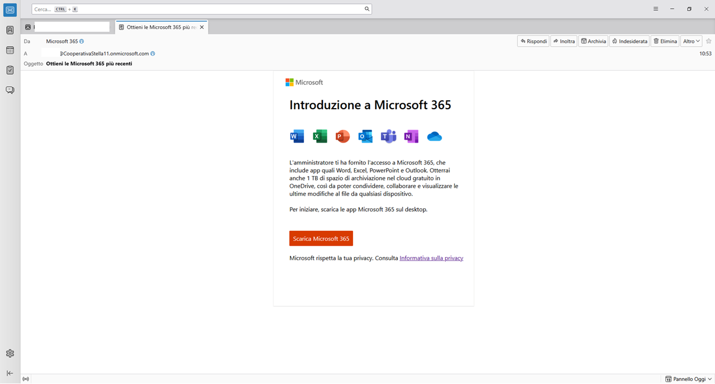715x384 pixels.
Task: Mark message as junk with Indesiderata
Action: pos(630,41)
